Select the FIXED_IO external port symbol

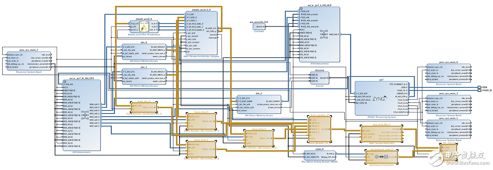point(479,90)
